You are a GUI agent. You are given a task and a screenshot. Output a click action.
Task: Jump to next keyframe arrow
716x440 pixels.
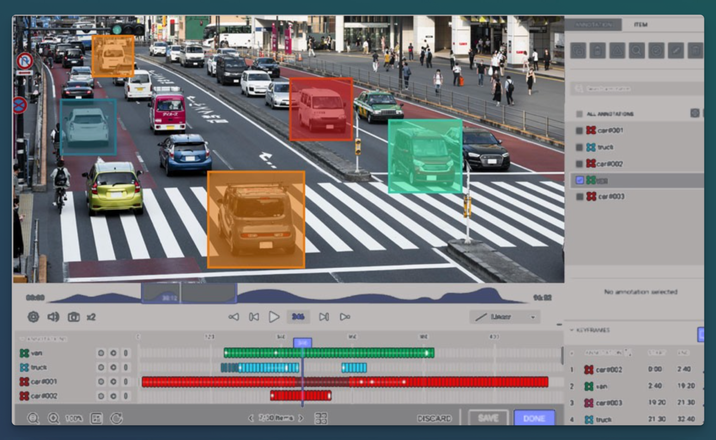345,317
